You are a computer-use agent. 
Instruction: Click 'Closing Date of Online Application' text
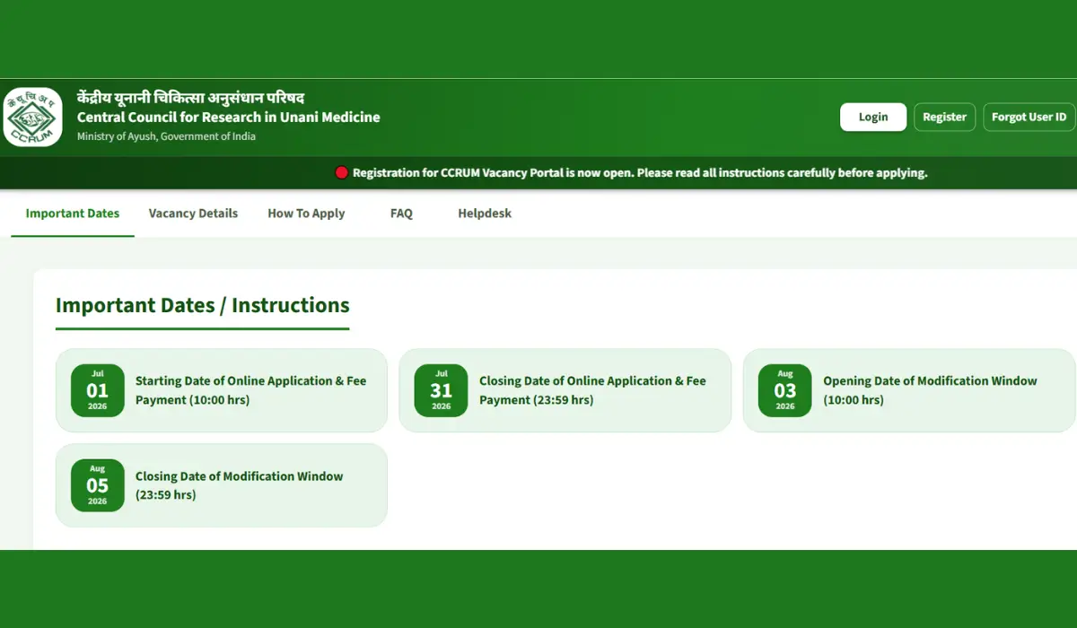[592, 390]
